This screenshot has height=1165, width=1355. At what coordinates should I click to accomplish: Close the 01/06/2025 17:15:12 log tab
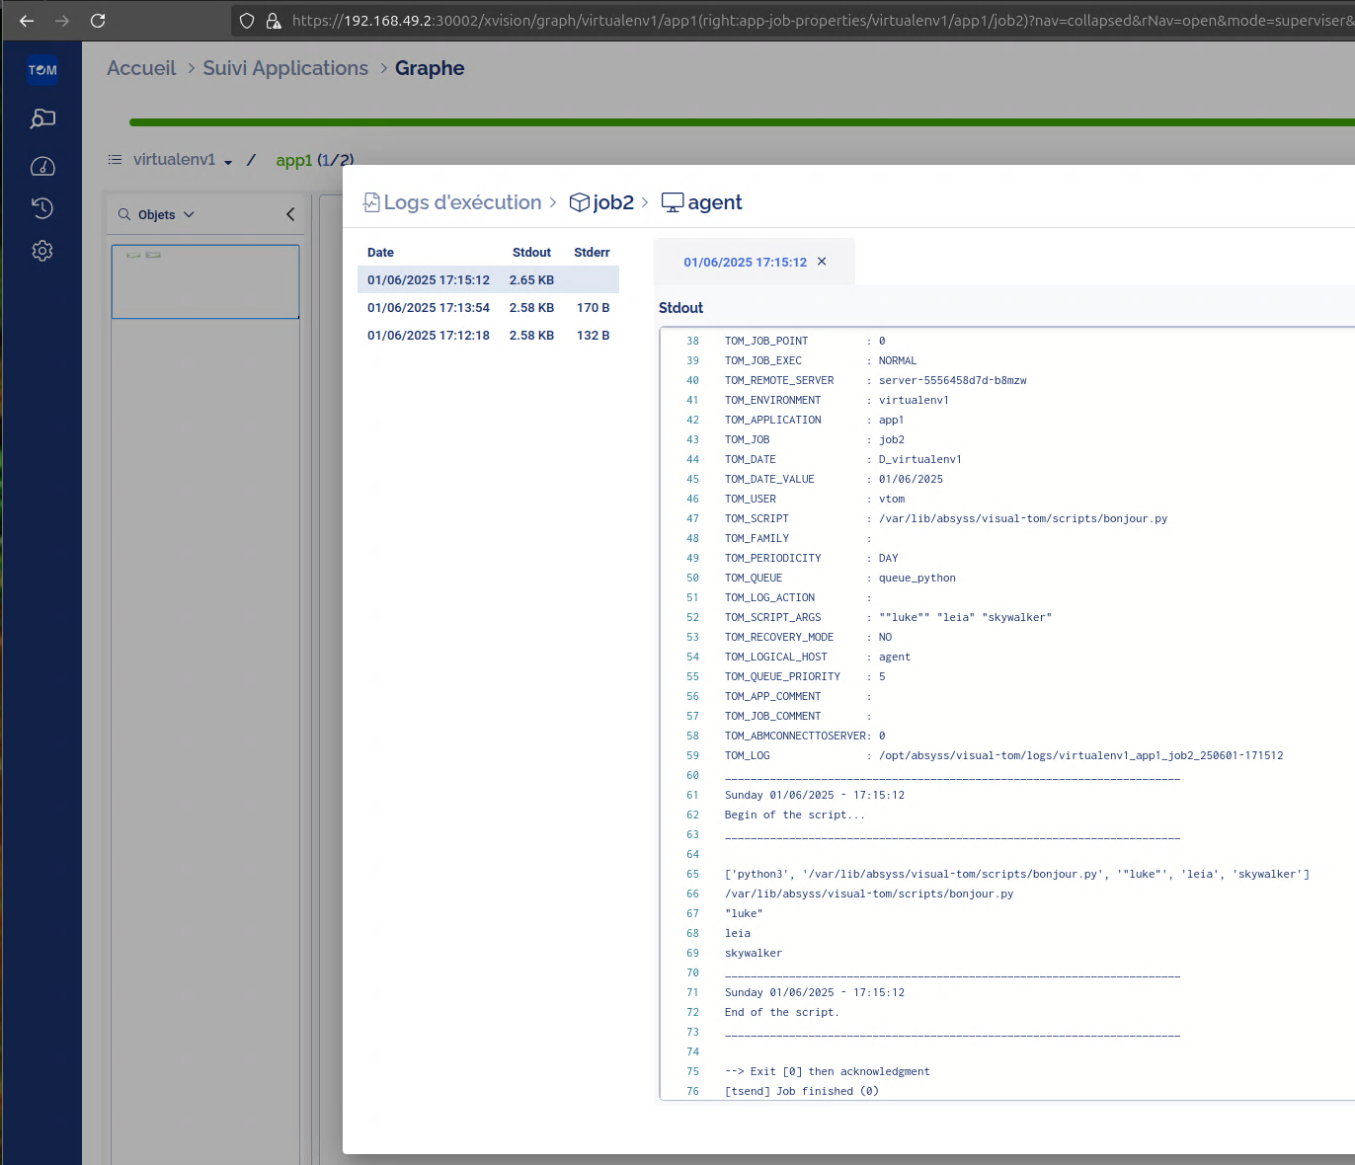coord(822,262)
